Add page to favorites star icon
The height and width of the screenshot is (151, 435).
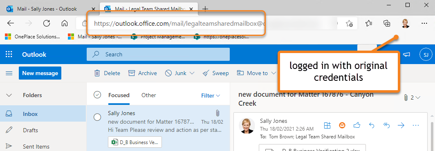pos(349,24)
